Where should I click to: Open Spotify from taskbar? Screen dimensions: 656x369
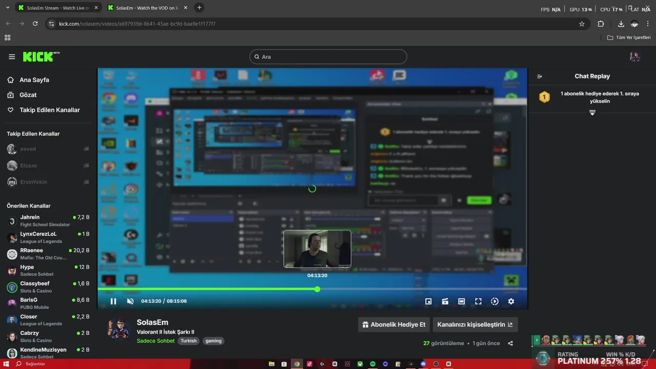point(373,364)
